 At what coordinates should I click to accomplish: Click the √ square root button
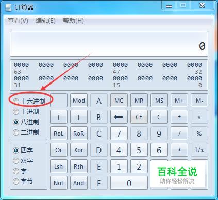[199, 117]
